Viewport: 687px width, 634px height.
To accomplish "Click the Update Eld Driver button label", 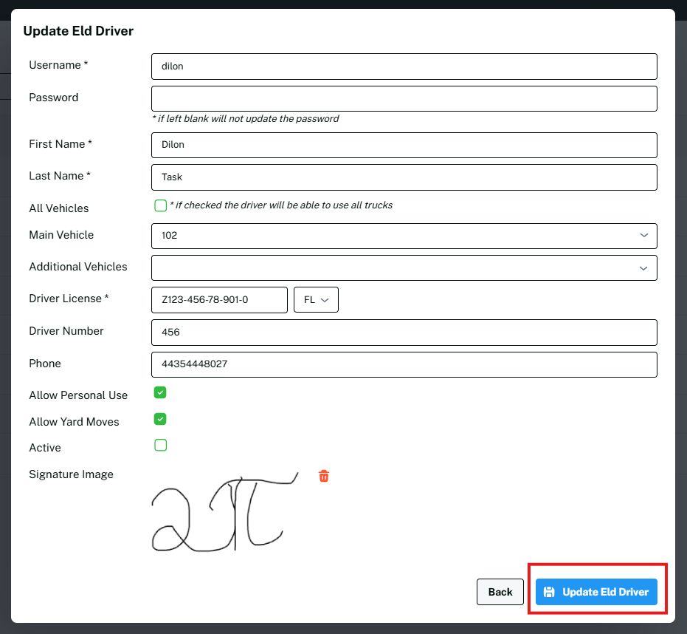I will [605, 592].
